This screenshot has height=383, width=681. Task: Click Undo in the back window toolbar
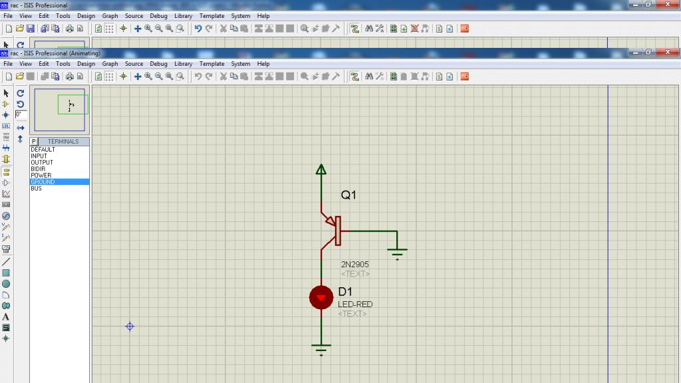(198, 29)
